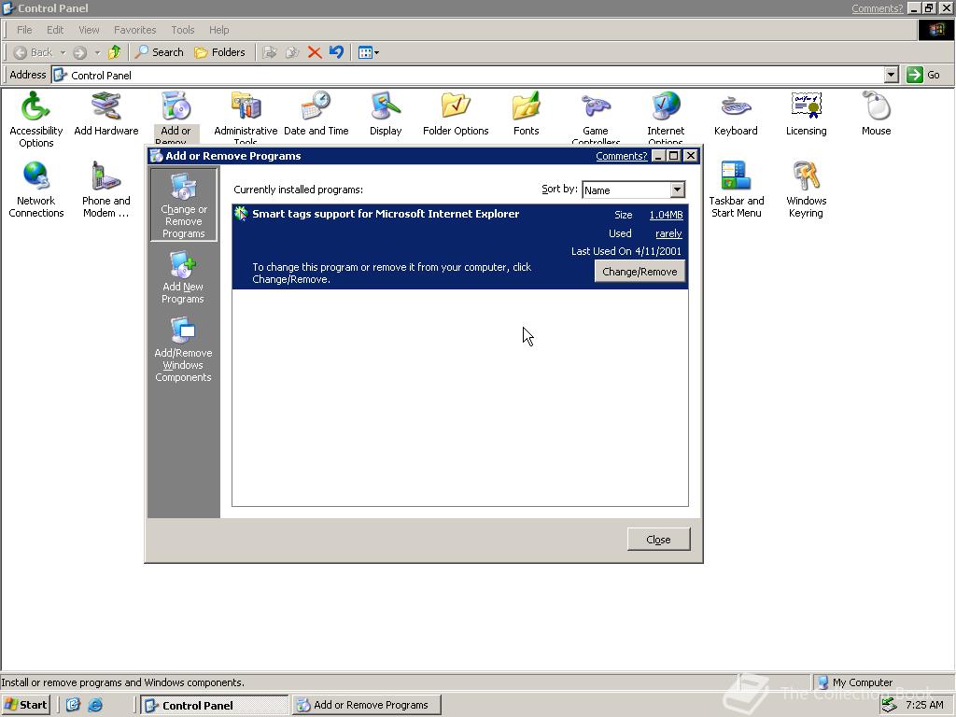Open Display properties icon
956x717 pixels.
(x=386, y=114)
